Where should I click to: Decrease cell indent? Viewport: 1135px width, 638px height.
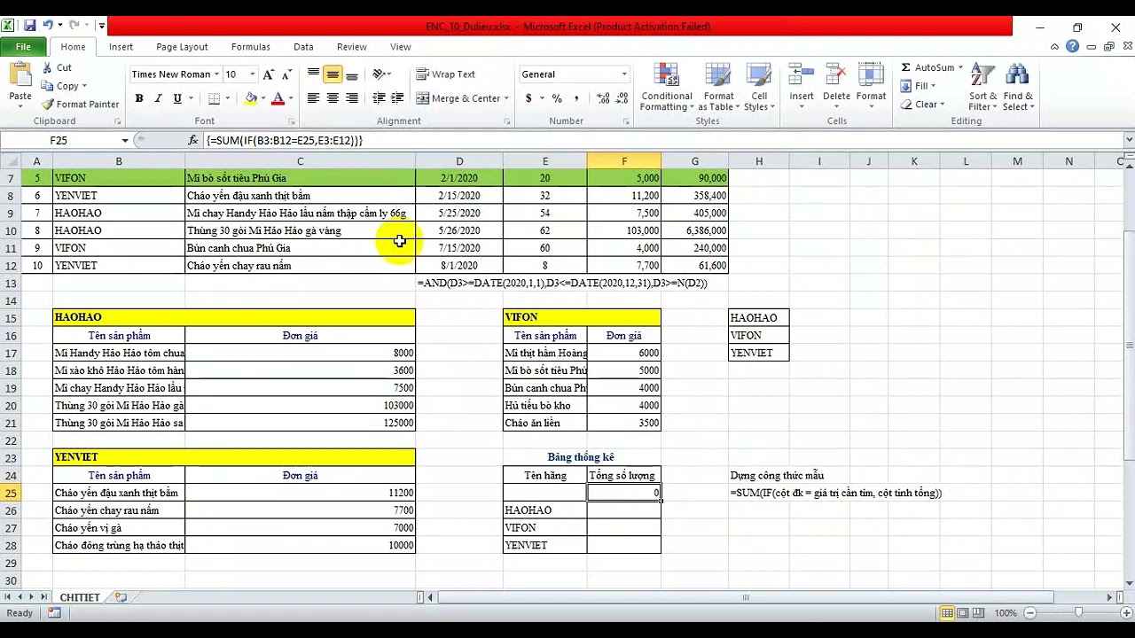click(x=379, y=98)
